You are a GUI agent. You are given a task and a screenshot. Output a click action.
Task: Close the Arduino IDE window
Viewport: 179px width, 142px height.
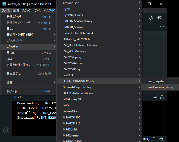(161, 4)
